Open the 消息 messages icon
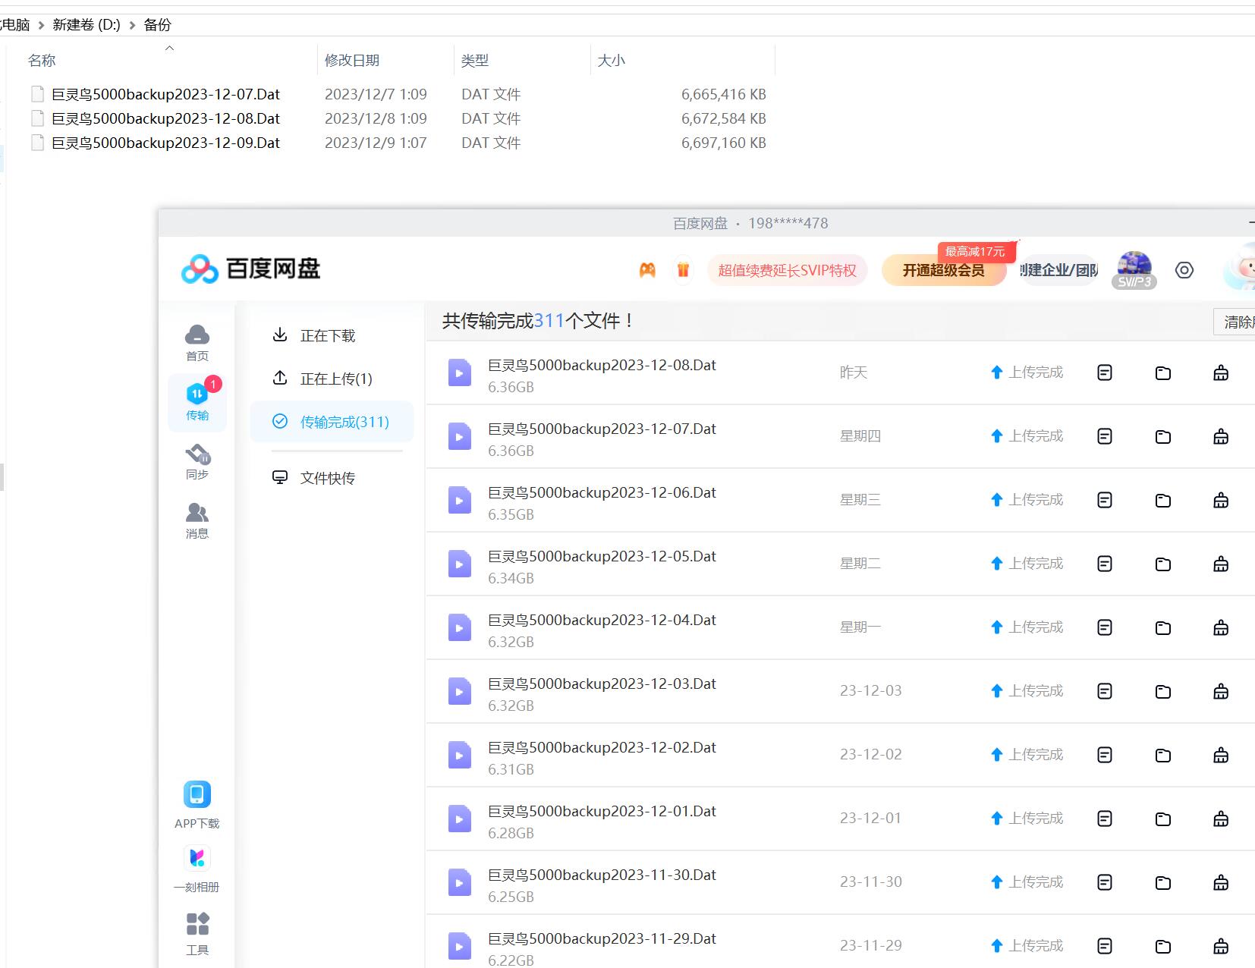 (x=197, y=520)
